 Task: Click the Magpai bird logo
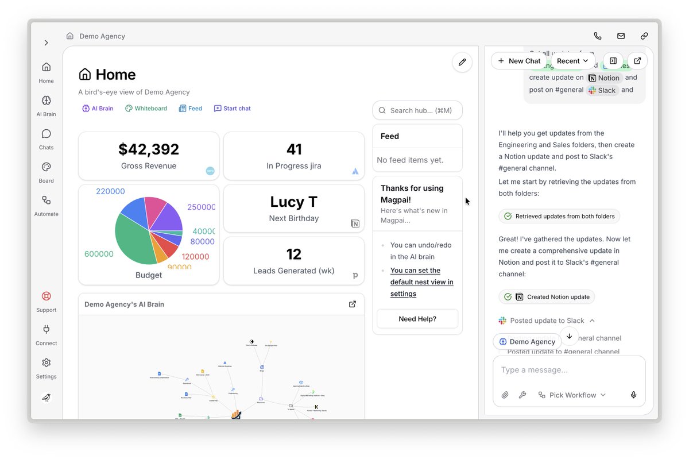(x=47, y=398)
